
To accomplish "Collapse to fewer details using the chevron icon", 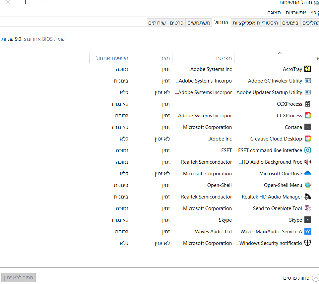I will coord(315,278).
